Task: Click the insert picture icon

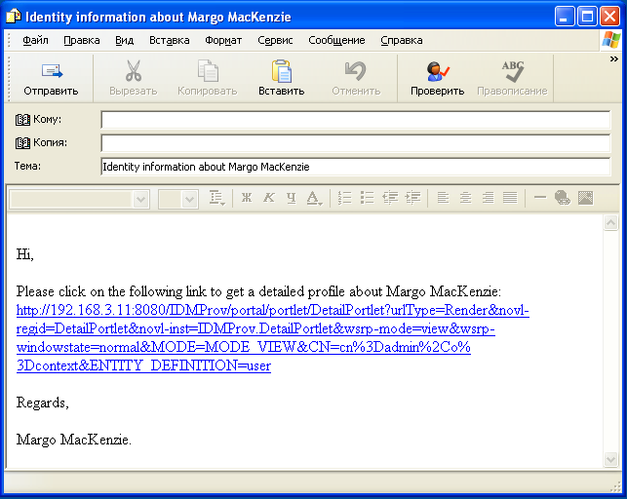Action: click(586, 198)
